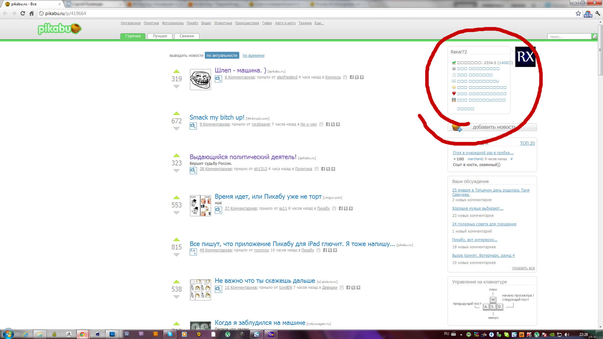Open the 'ТОП 20' link
The width and height of the screenshot is (603, 339).
[527, 143]
